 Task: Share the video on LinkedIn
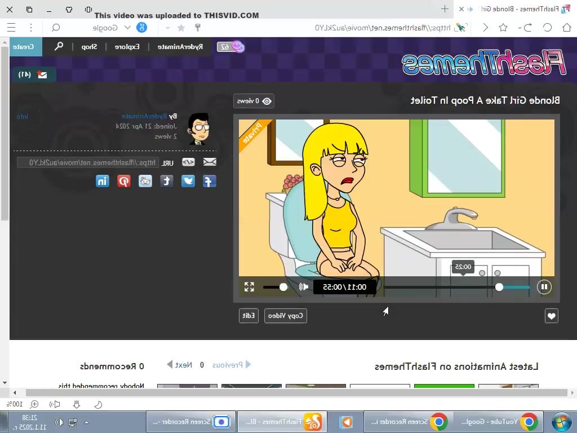click(x=103, y=181)
